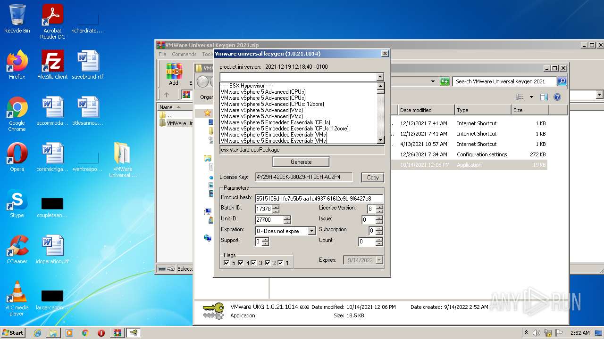Screen dimensions: 604x339
Task: Click Chrome icon in taskbar
Action: pos(85,333)
